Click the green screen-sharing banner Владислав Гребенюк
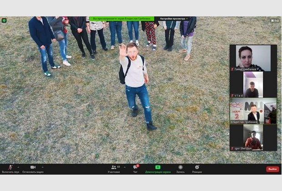 click(x=122, y=19)
